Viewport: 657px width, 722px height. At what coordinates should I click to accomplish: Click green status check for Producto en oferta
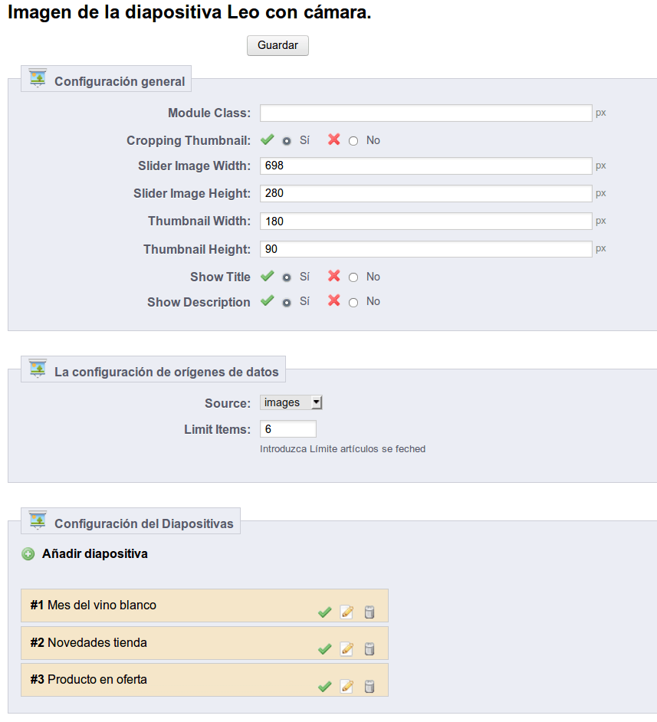324,687
